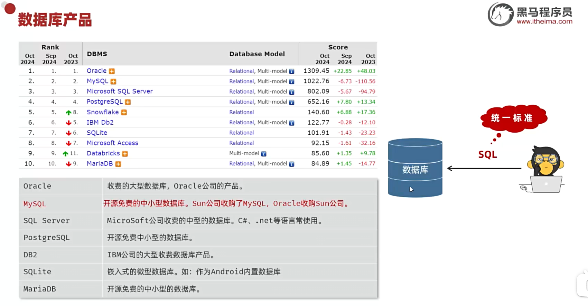Click info icon in PostgreSQL's model cell
This screenshot has height=306, width=588.
(x=292, y=103)
